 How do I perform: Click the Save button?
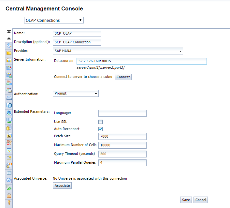(x=186, y=200)
